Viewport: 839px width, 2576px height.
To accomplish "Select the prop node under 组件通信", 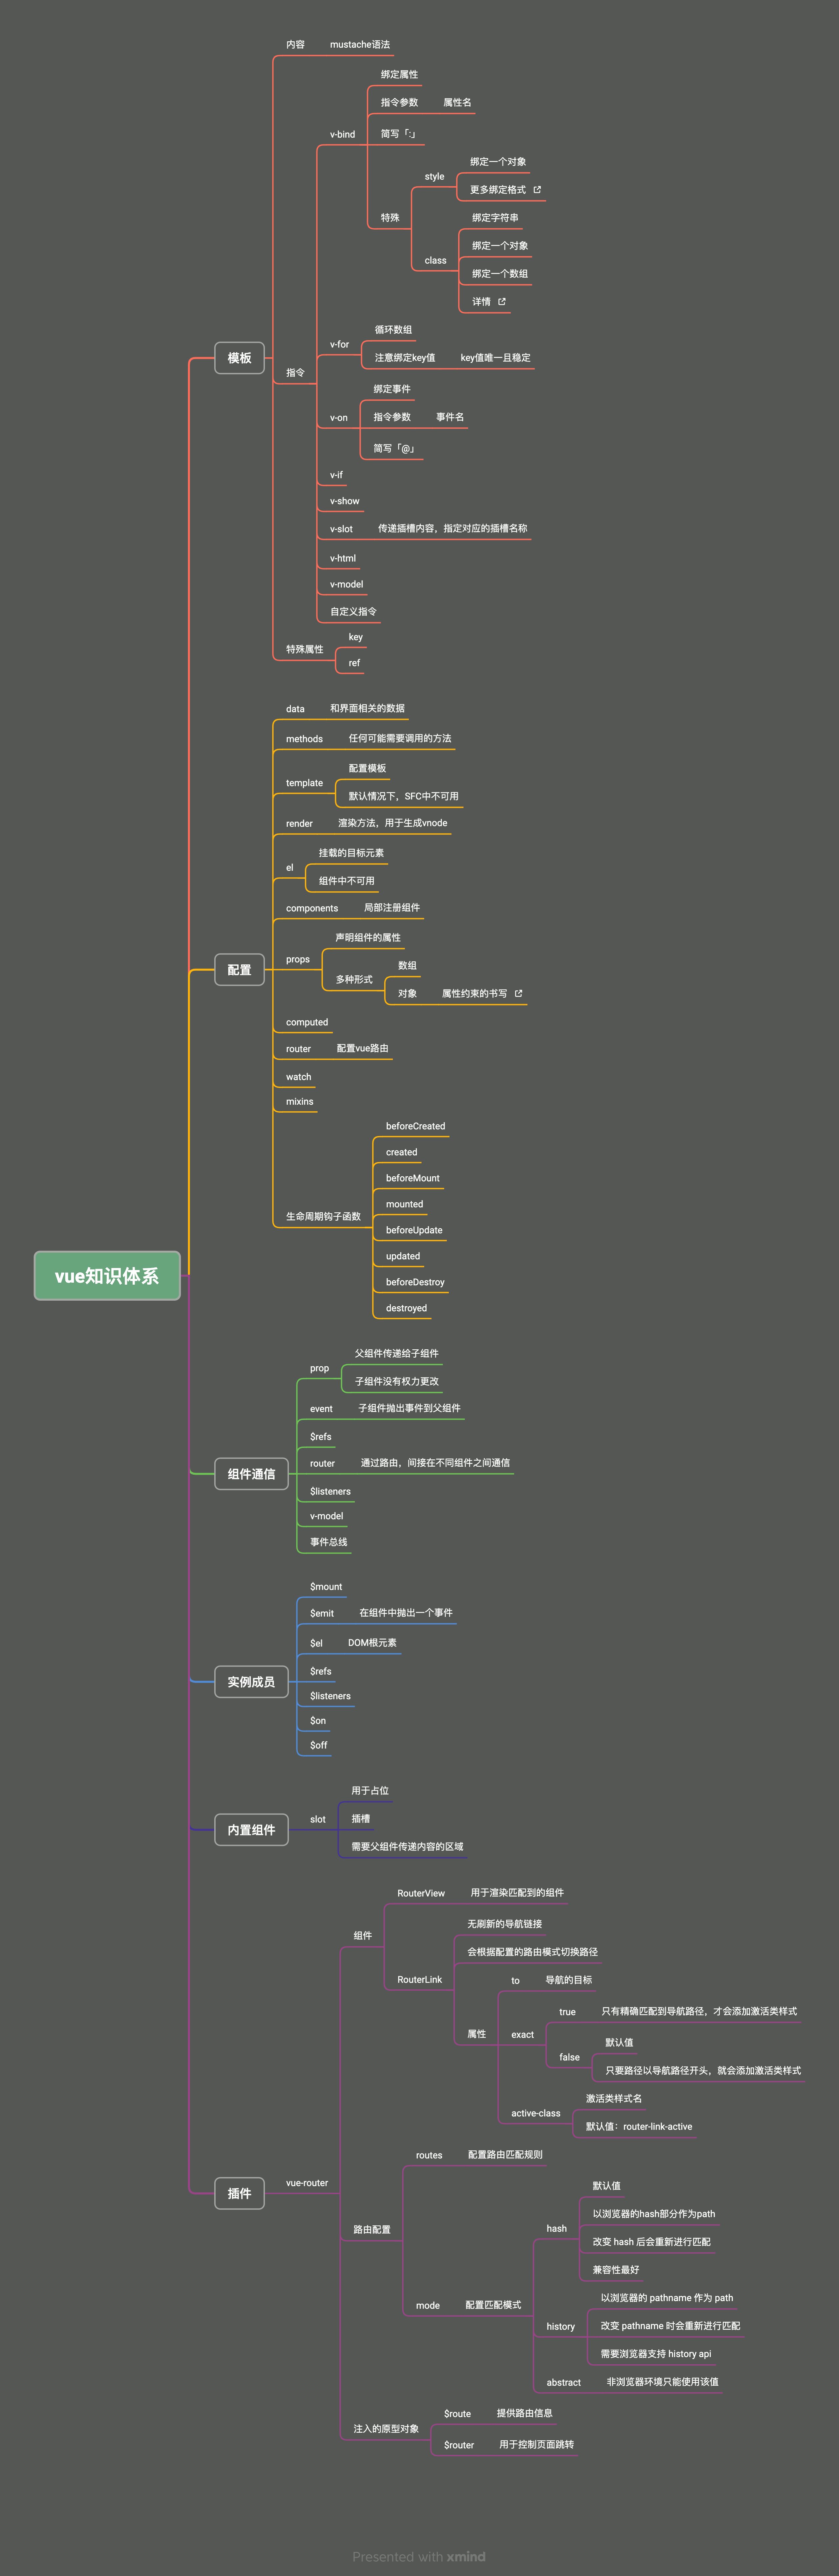I will point(319,1369).
